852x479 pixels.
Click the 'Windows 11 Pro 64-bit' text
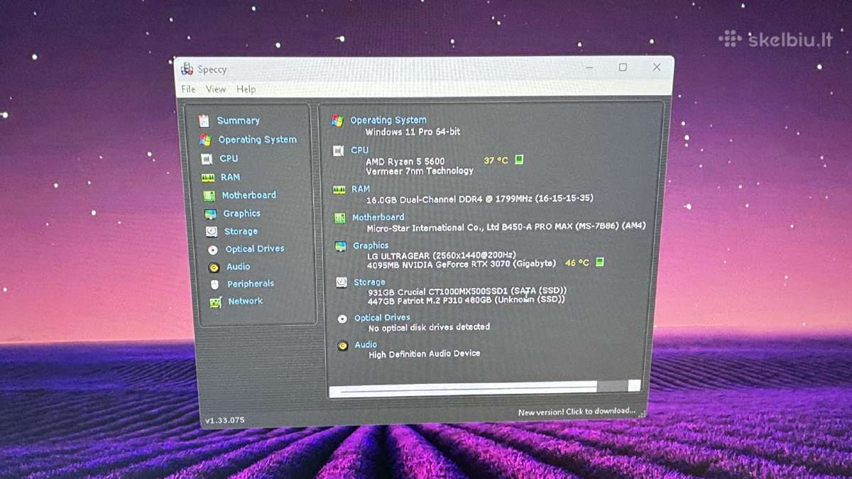pos(413,132)
